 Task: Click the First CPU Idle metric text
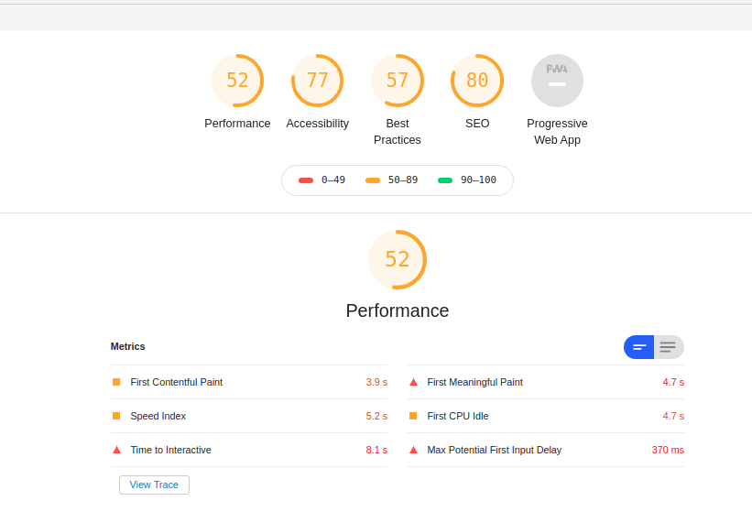tap(457, 416)
